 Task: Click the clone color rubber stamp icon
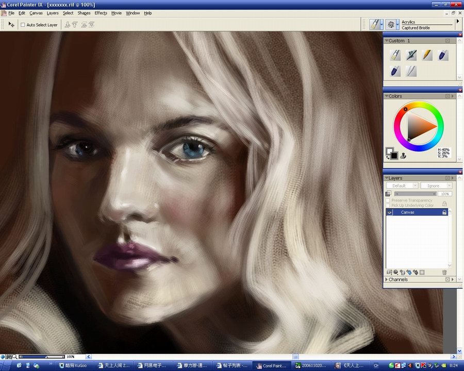(x=403, y=156)
